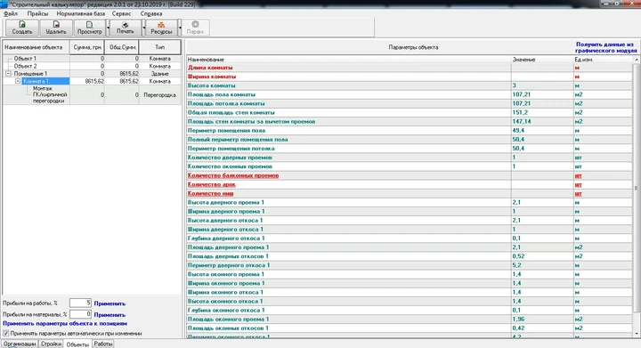The width and height of the screenshot is (641, 348).
Task: Click Глубина дверного откоса 1 value 0,1
Action: (x=542, y=239)
